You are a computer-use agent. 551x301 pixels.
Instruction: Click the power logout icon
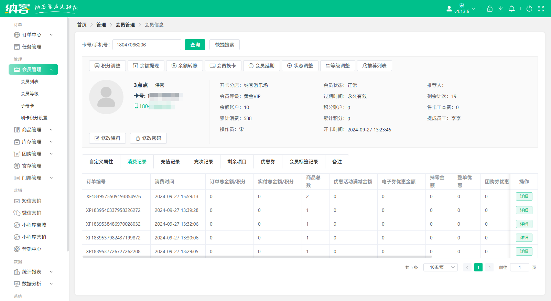[529, 9]
